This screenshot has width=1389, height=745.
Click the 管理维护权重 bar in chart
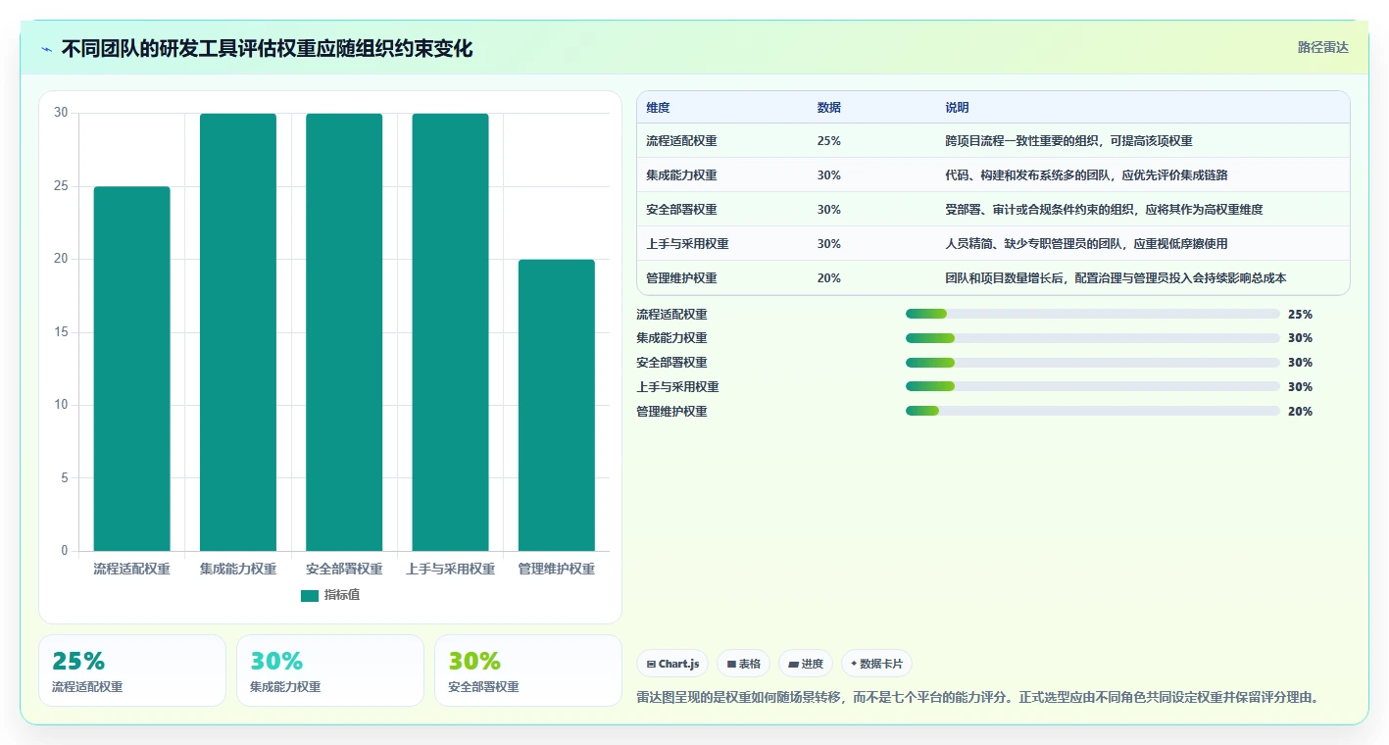(557, 405)
